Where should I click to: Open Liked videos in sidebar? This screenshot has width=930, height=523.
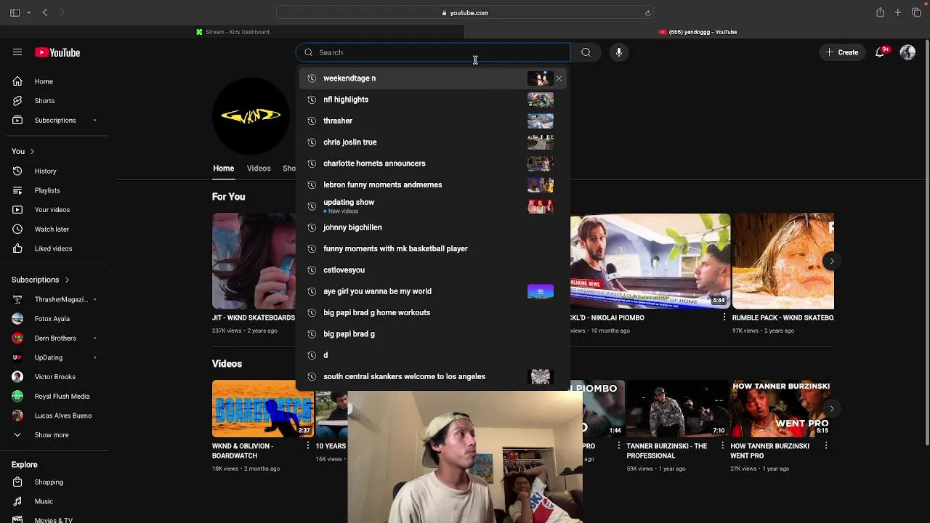pyautogui.click(x=54, y=248)
